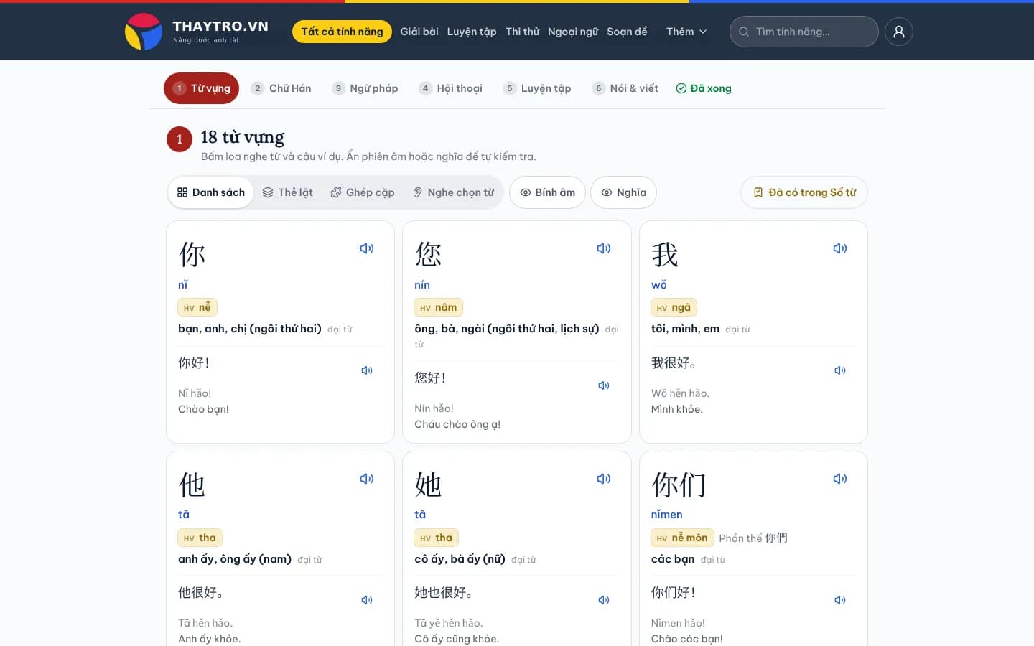Open the Ngoại ngữ nav link
Viewport: 1034px width, 646px height.
tap(573, 32)
